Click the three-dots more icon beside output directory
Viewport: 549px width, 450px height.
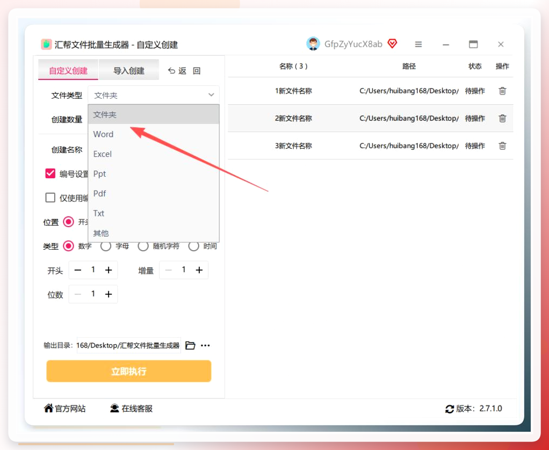(205, 345)
